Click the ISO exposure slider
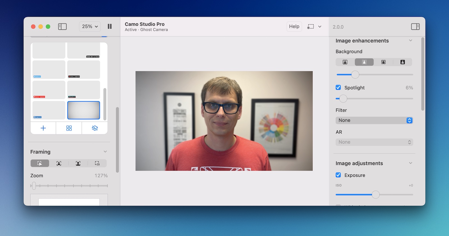Viewport: 449px width, 236px height. (x=374, y=194)
